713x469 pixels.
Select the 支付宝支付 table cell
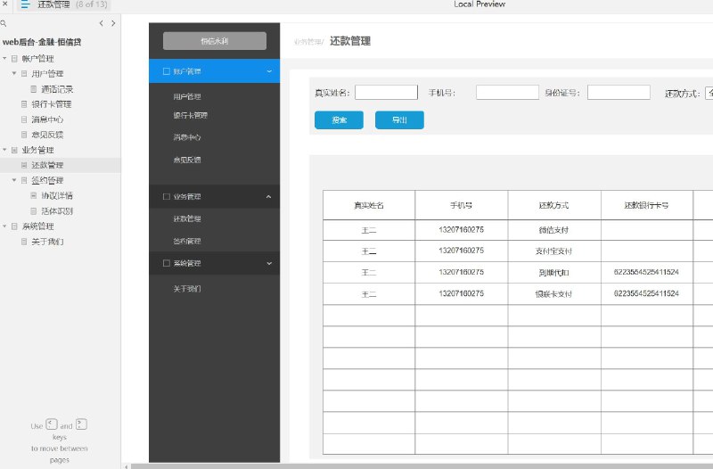point(553,251)
